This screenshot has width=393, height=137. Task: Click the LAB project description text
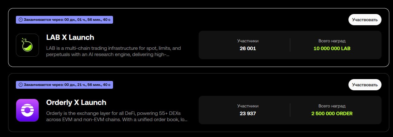point(113,51)
